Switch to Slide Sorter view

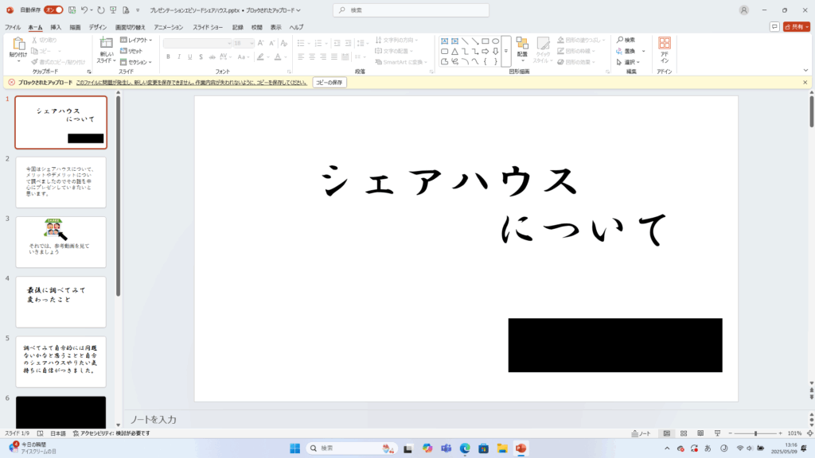(x=682, y=433)
